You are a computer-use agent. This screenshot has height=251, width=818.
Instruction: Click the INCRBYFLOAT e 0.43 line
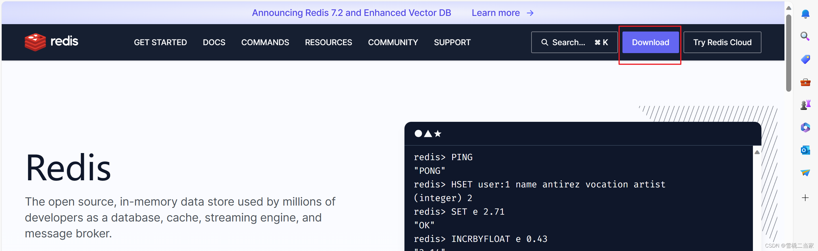click(x=480, y=239)
